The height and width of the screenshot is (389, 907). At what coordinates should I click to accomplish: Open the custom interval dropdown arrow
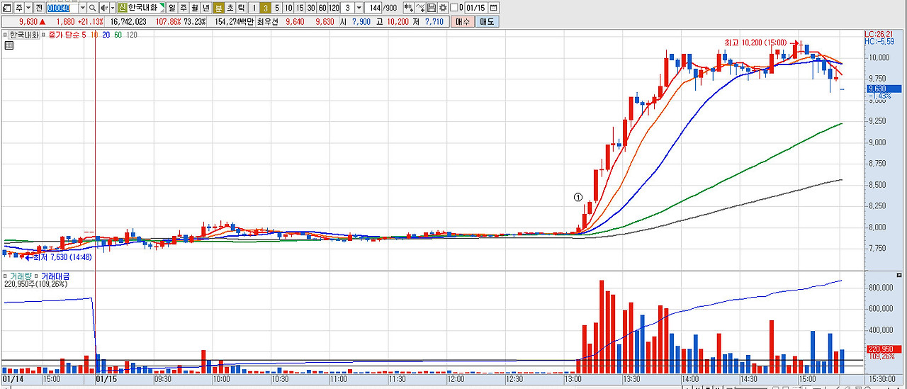tap(359, 8)
